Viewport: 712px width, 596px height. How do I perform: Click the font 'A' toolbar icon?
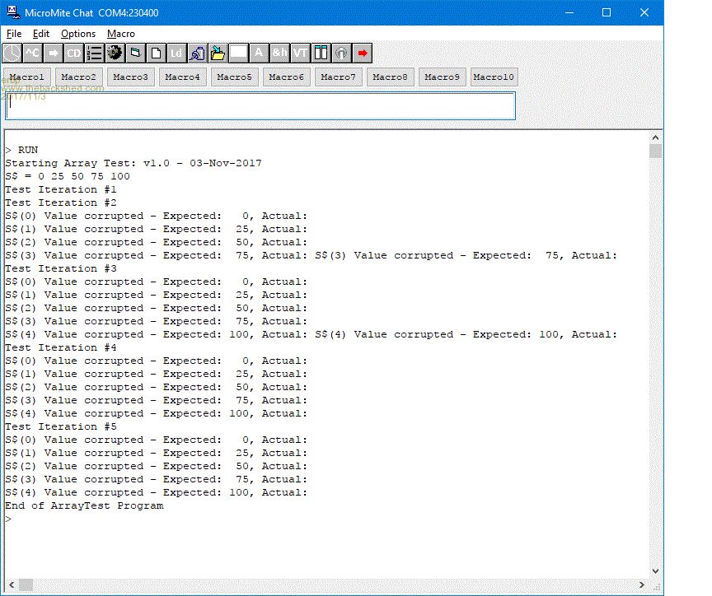259,54
